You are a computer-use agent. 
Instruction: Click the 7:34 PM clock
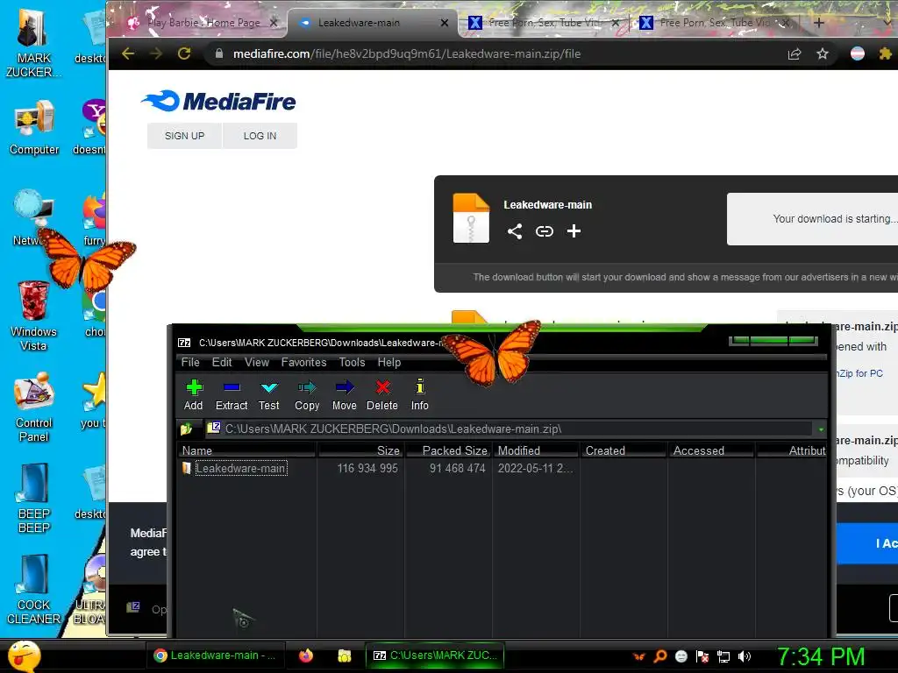pos(820,656)
